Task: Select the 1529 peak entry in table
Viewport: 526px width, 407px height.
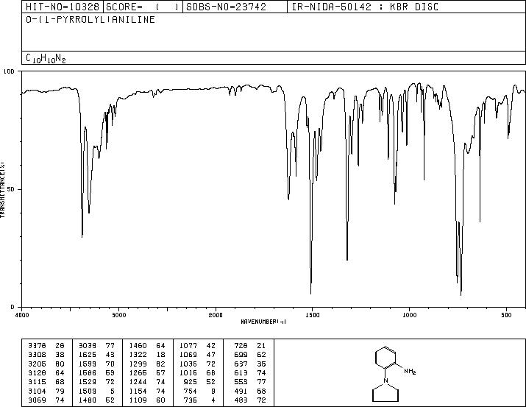Action: point(96,382)
